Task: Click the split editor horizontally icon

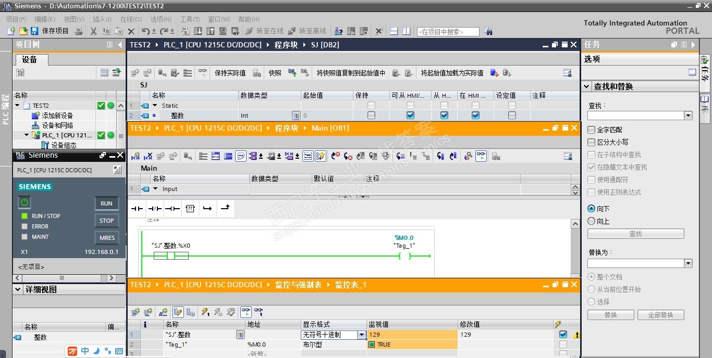Action: 394,31
